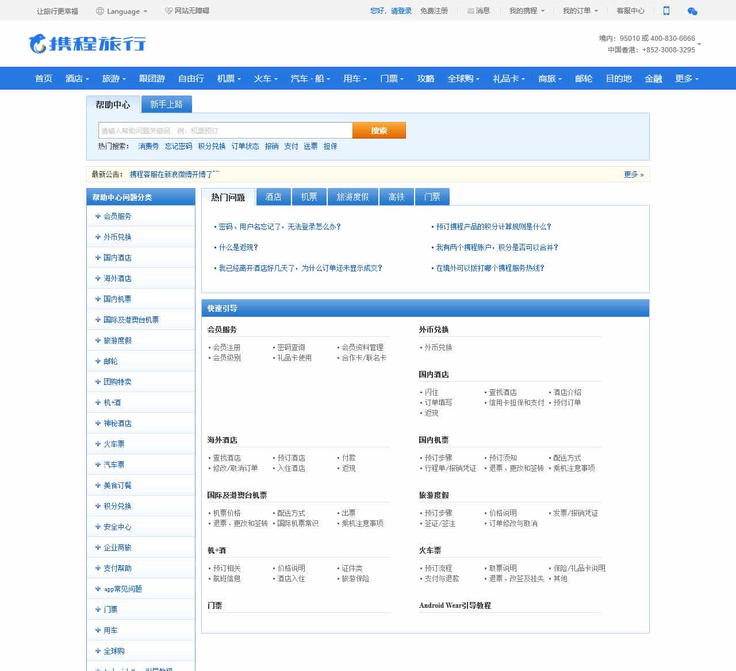
Task: Expand 酒店 navigation dropdown
Action: (x=77, y=79)
